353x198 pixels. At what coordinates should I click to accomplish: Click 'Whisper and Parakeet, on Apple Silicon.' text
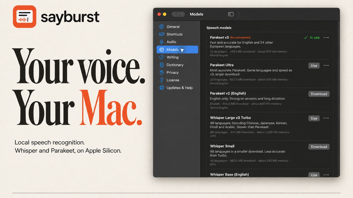[x=68, y=151]
